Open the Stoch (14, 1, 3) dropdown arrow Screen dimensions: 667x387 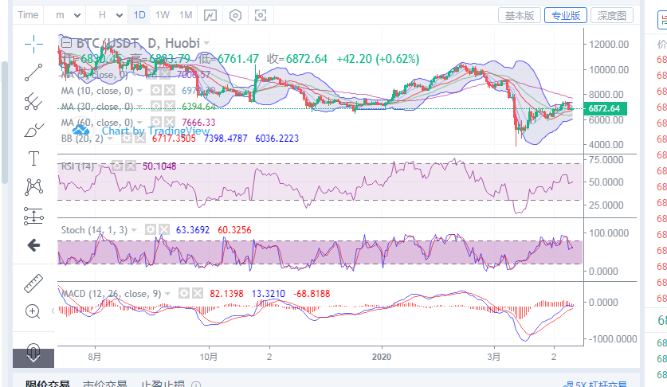pos(135,229)
